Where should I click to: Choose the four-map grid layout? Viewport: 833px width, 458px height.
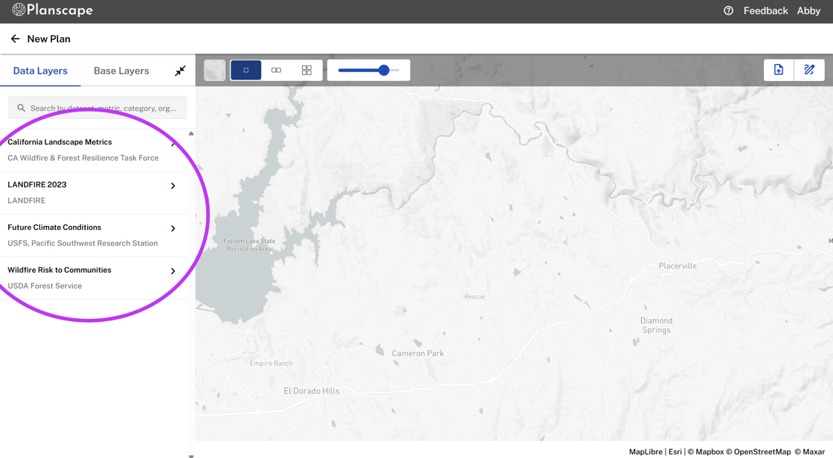(306, 69)
